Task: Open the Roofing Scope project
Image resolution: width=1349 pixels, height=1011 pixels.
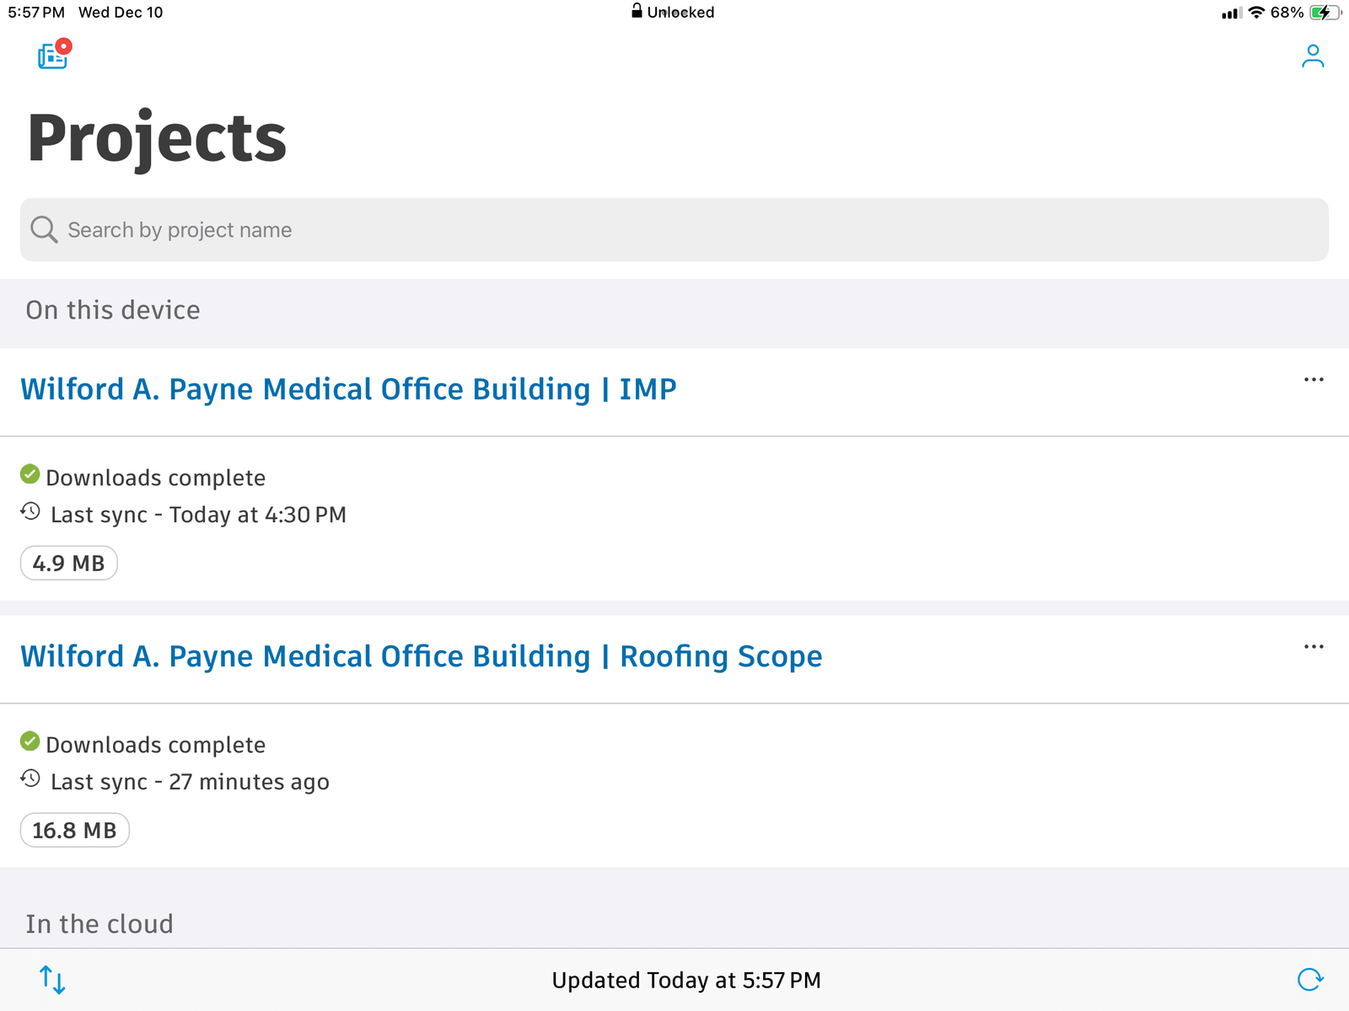Action: point(422,655)
